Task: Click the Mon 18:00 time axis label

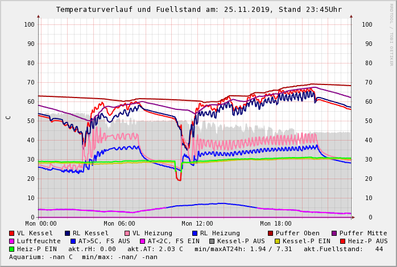Action: [275, 224]
